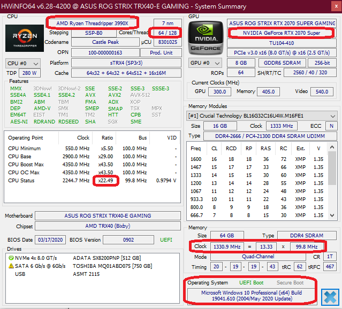Click the Video clock 540.0 field
This screenshot has height=309, width=342.
322,92
